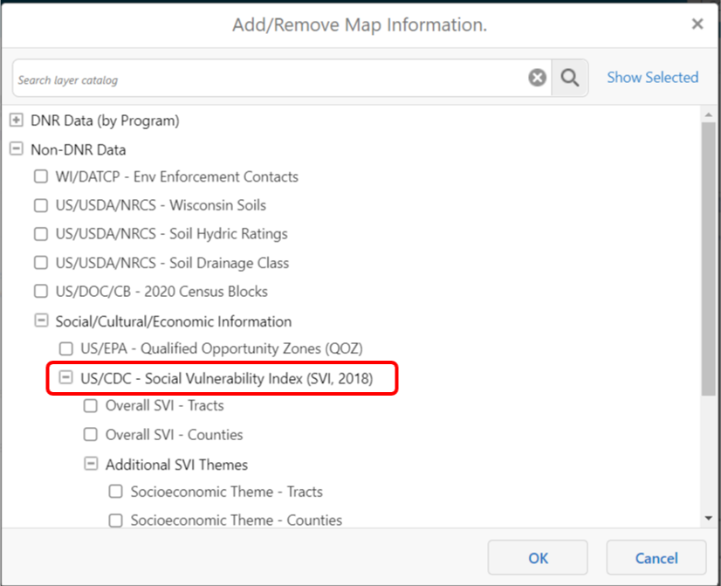Check Qualified Opportunity Zones (QOZ) layer
721x586 pixels.
(66, 348)
